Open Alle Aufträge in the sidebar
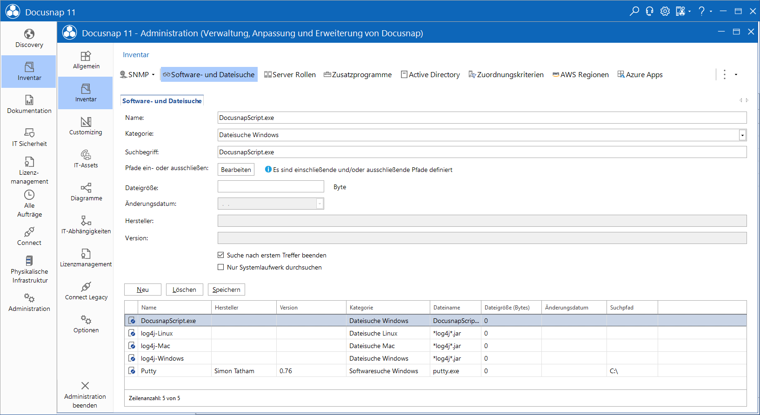 click(29, 204)
